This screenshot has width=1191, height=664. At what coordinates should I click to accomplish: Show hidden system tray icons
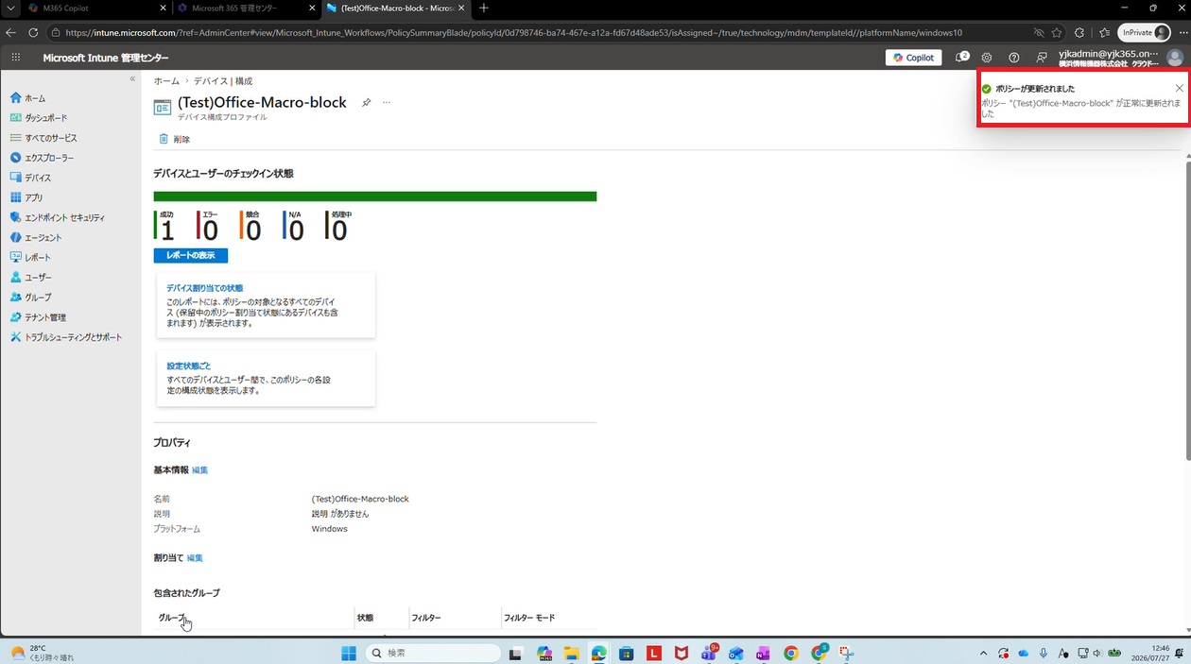(983, 653)
